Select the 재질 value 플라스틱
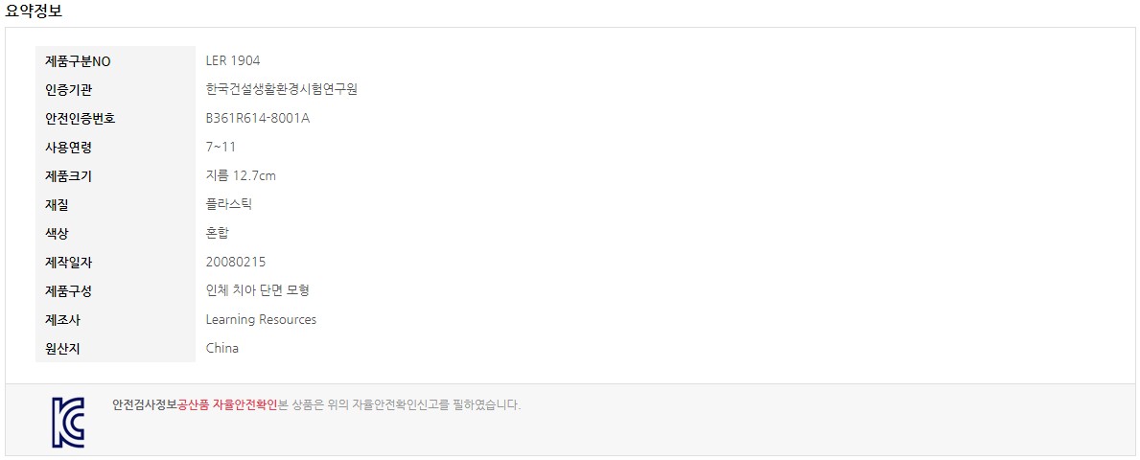The height and width of the screenshot is (460, 1140). pyautogui.click(x=228, y=204)
